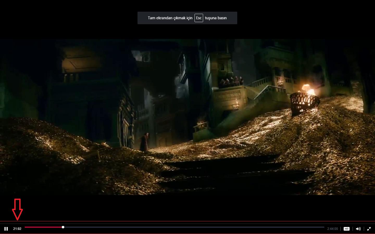Click the 'Tam ekrandan çıkmak için' text
Screen dimensions: 375x234
(170, 18)
